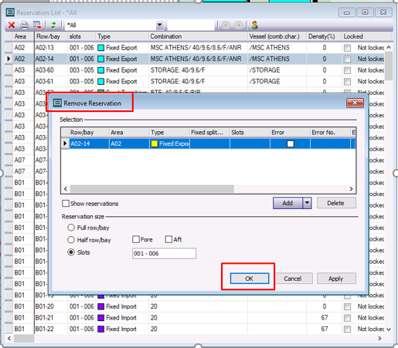
Task: Click the green refresh arrows icon
Action: pos(53,25)
